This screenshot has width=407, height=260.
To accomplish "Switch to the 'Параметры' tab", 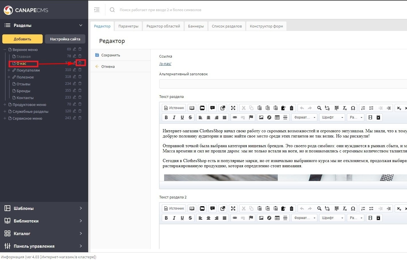I will (x=128, y=26).
